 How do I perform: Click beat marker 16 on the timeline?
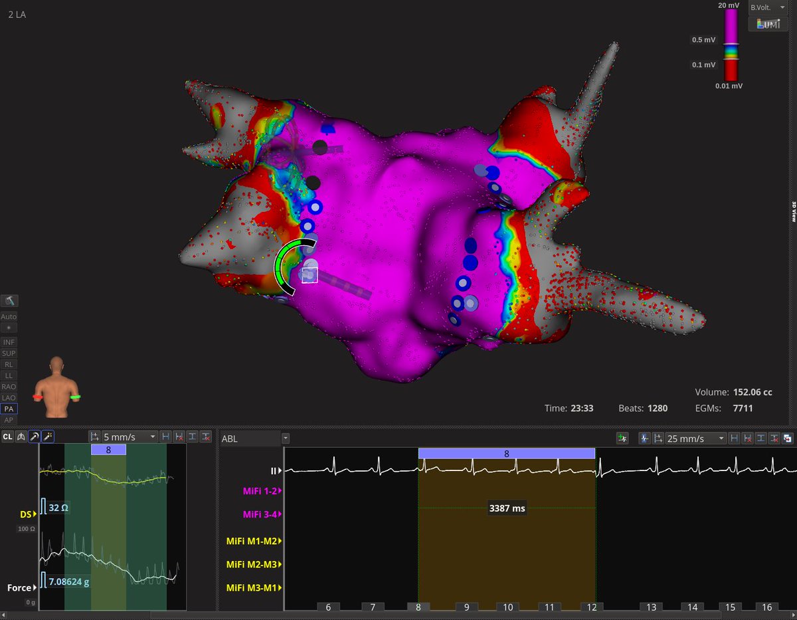click(766, 607)
